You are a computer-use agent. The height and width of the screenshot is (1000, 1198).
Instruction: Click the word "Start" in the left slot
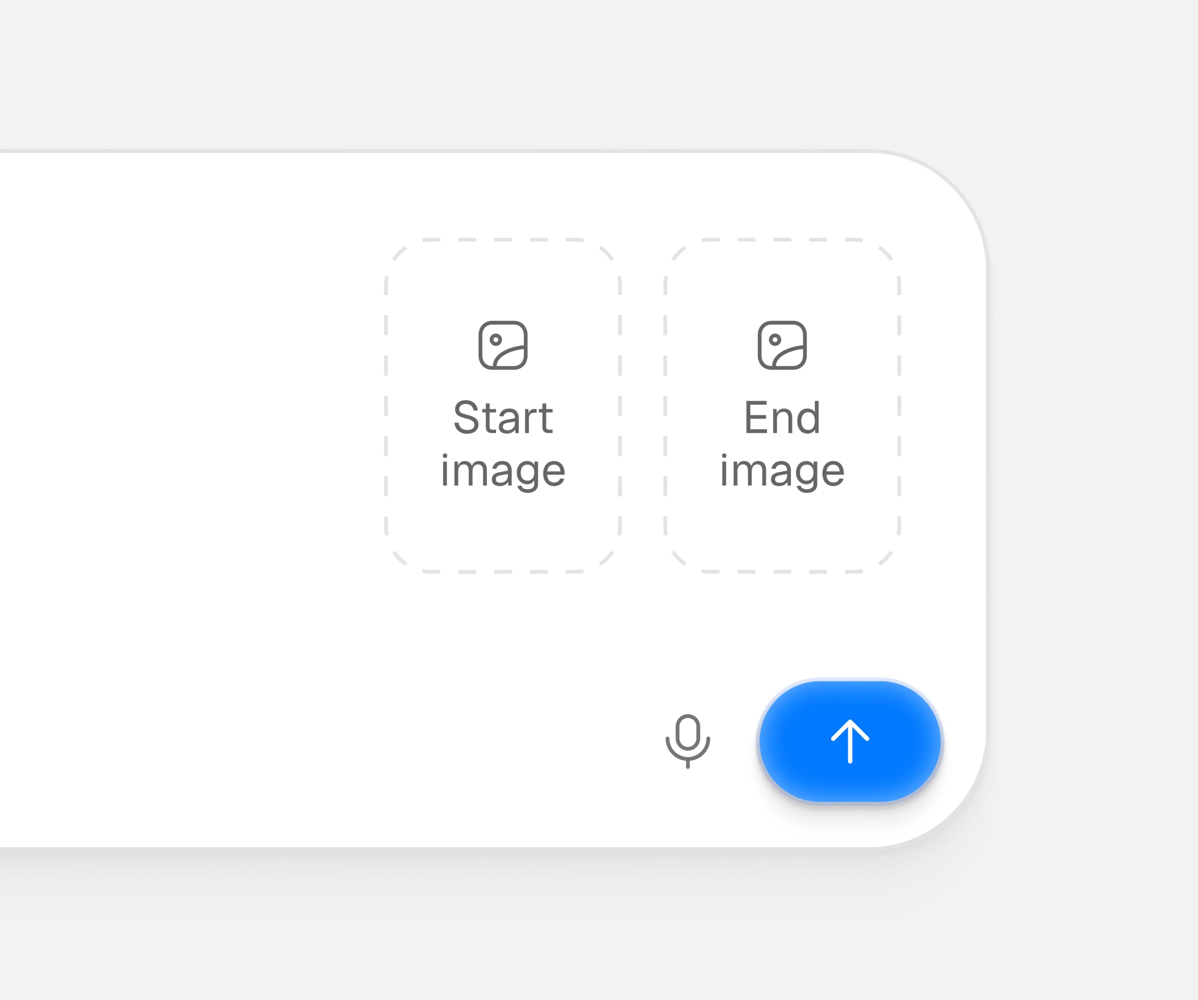(x=503, y=417)
